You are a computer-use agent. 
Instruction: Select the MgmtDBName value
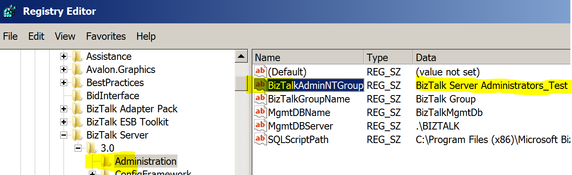(299, 112)
